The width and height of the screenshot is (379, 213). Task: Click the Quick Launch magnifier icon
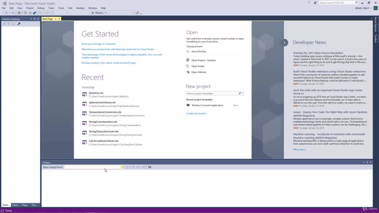pyautogui.click(x=356, y=3)
